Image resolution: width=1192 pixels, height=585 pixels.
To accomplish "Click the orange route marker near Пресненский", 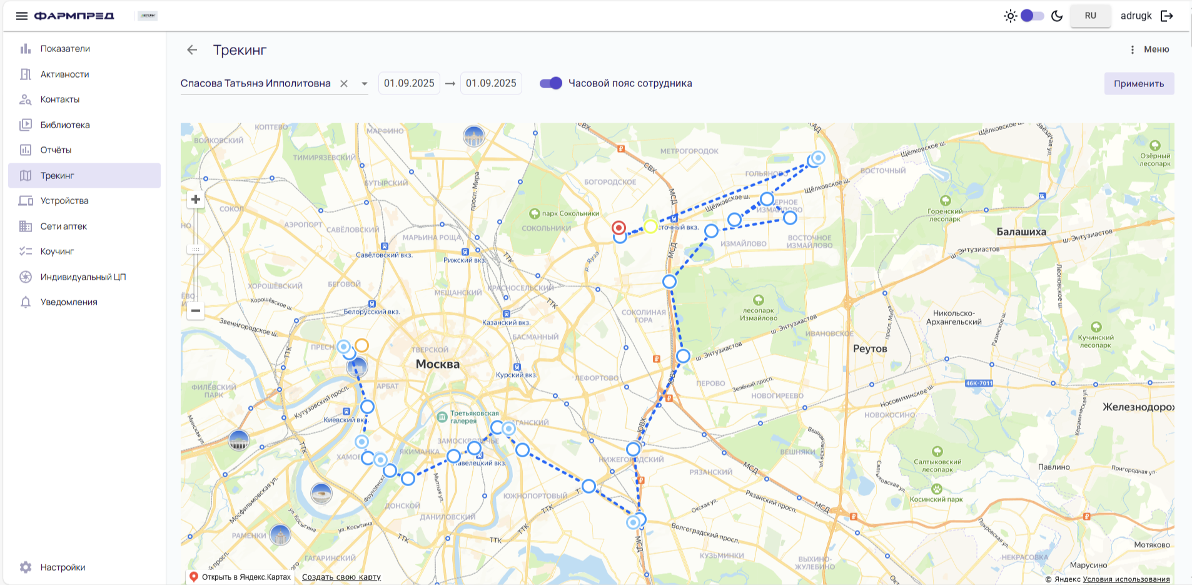I will pyautogui.click(x=361, y=345).
